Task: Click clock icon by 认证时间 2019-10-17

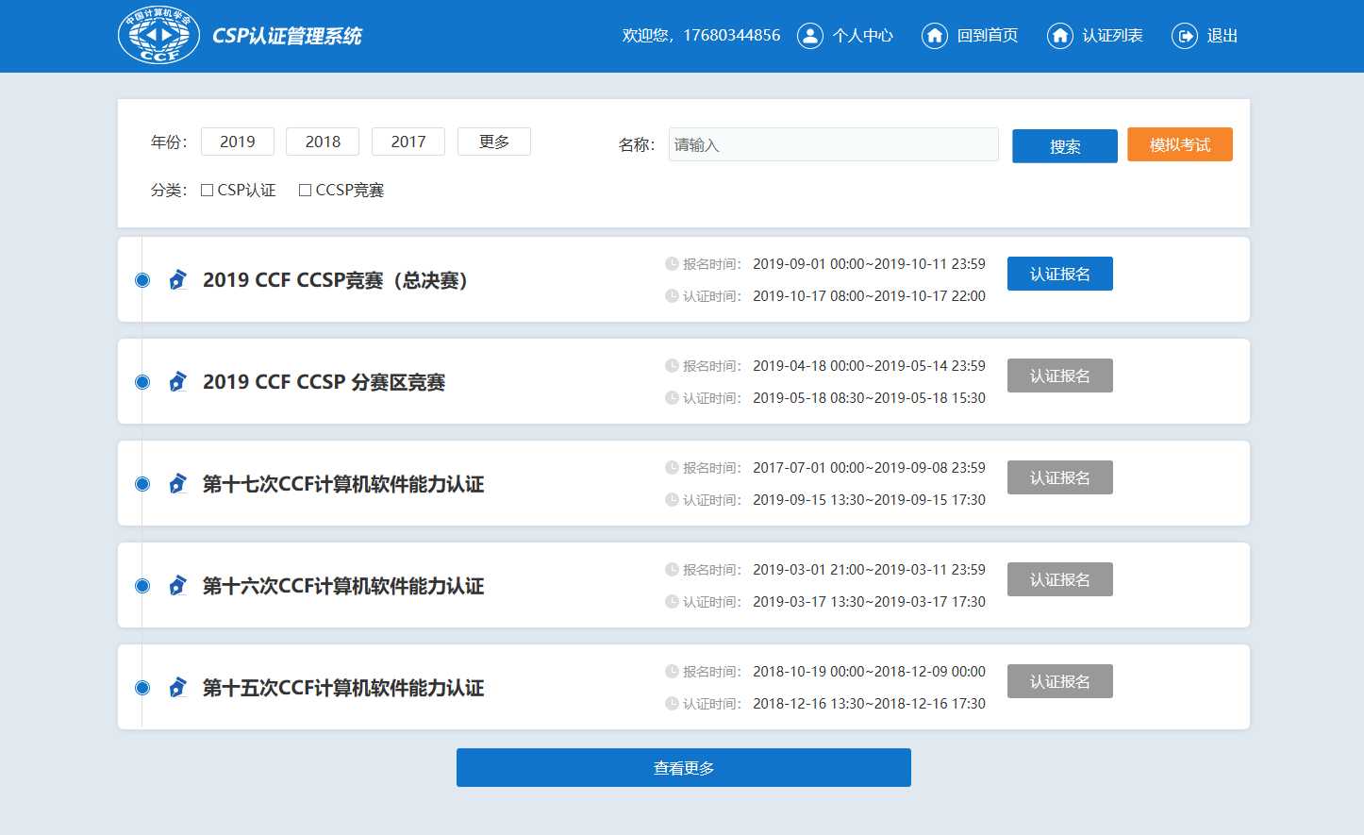Action: 672,295
